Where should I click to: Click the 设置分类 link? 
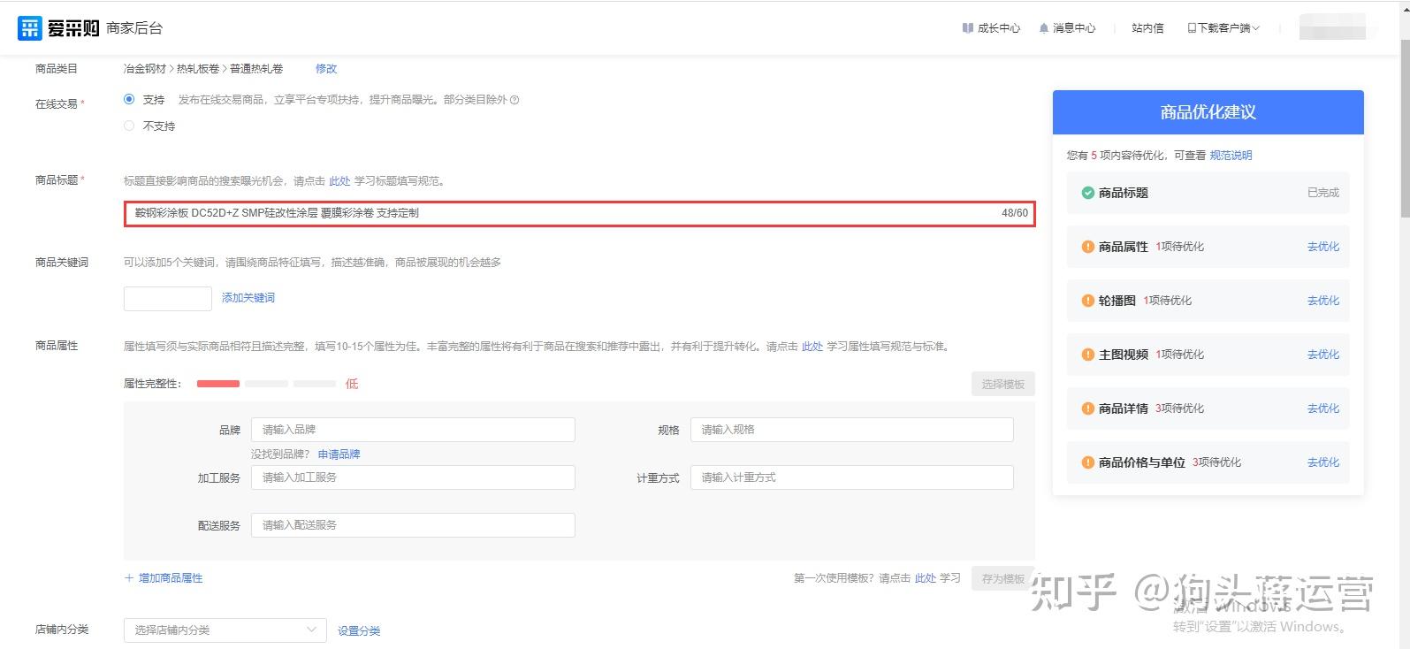click(359, 630)
